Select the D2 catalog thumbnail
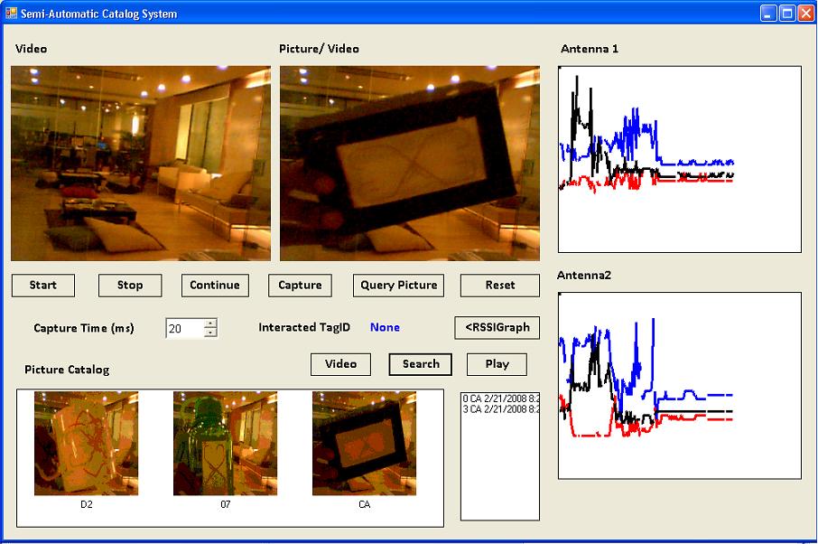 [87, 444]
